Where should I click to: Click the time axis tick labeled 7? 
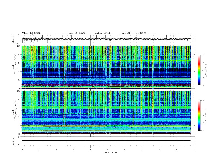pyautogui.click(x=142, y=150)
